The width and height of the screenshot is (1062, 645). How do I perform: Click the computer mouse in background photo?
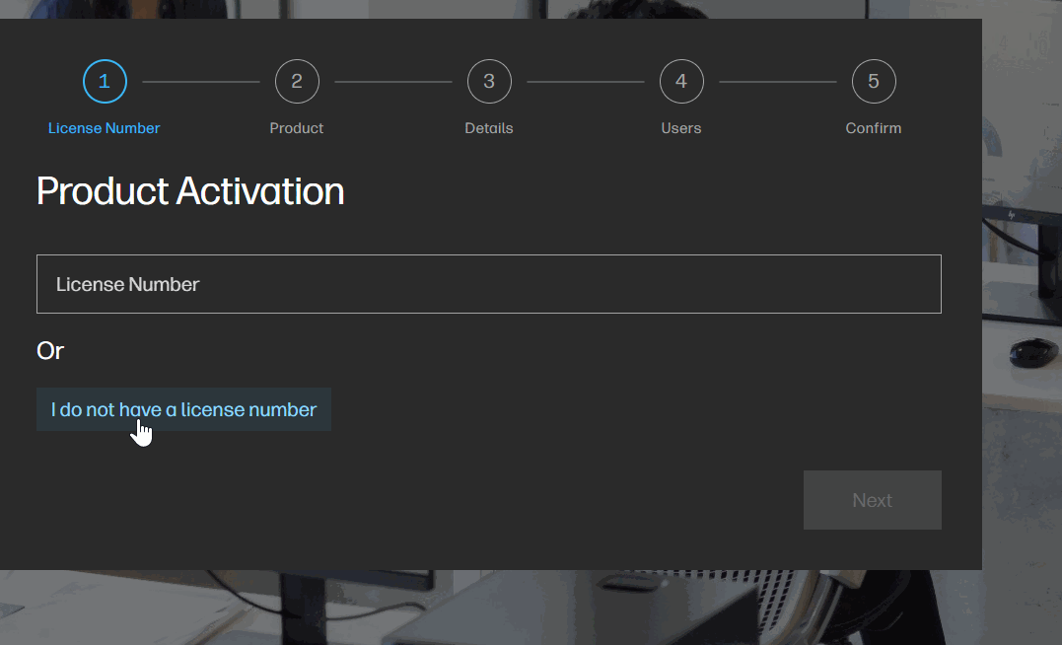click(x=1031, y=350)
